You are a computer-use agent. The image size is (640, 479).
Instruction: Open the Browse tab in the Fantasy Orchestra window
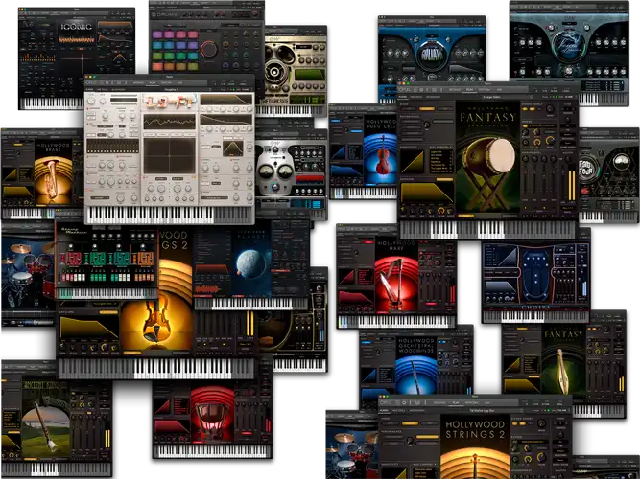pyautogui.click(x=455, y=90)
